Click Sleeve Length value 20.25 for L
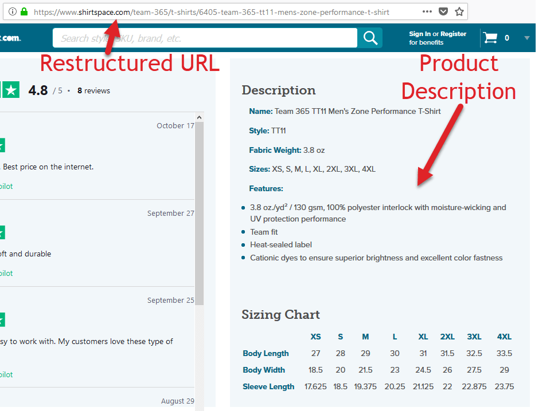558x411 pixels. tap(395, 387)
